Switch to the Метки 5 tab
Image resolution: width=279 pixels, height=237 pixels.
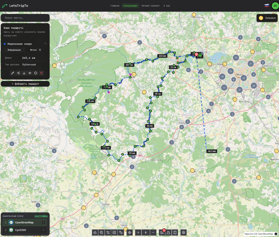coord(35,50)
